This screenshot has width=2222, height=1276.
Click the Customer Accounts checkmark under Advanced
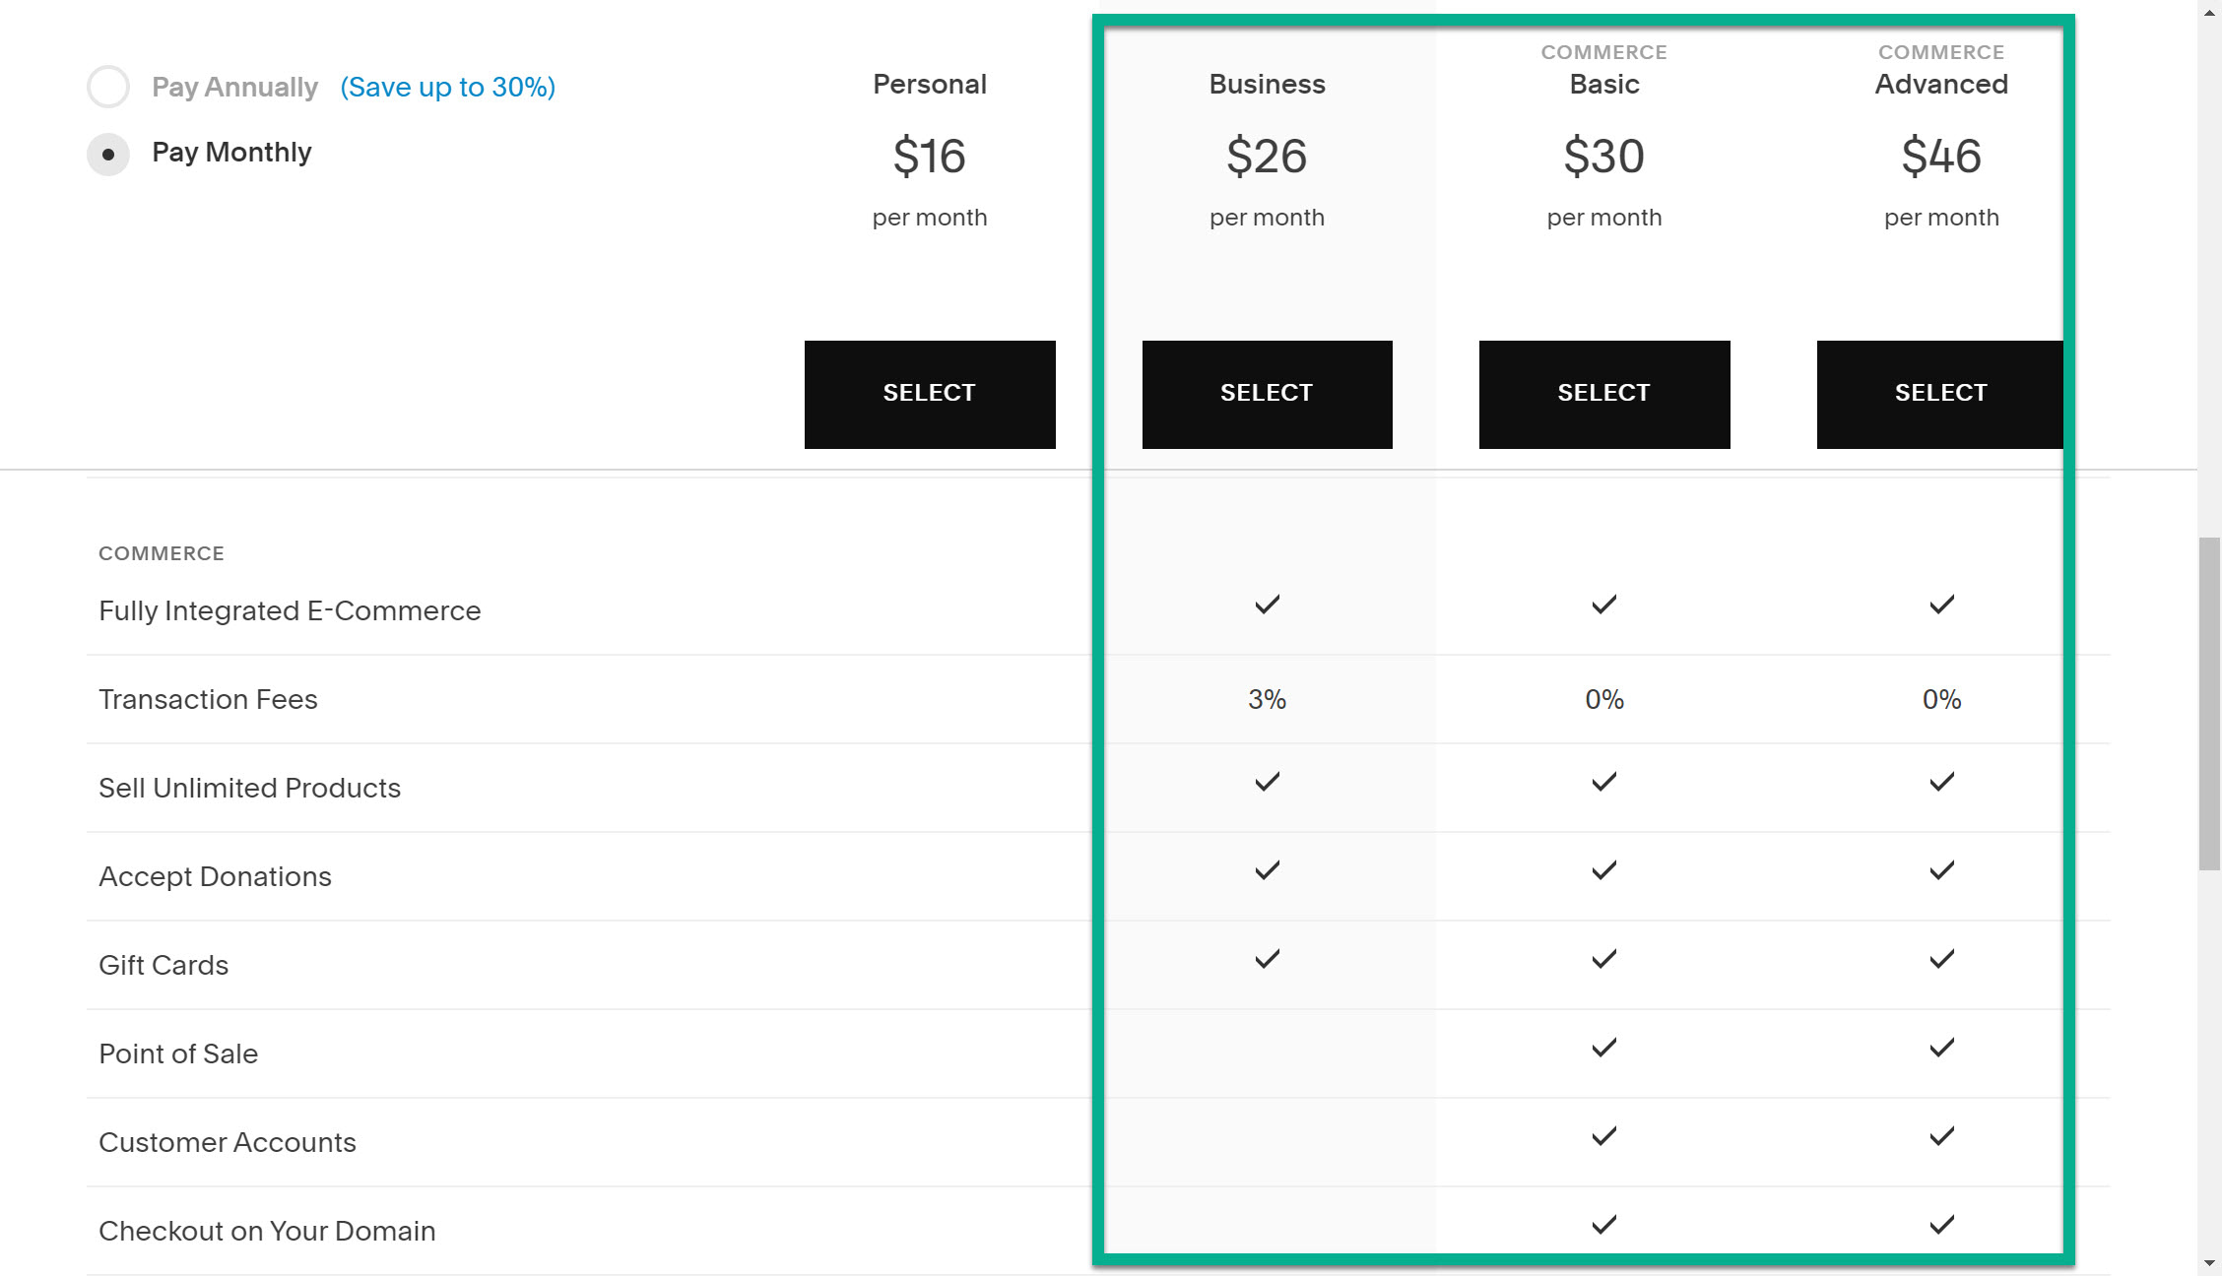pyautogui.click(x=1940, y=1135)
